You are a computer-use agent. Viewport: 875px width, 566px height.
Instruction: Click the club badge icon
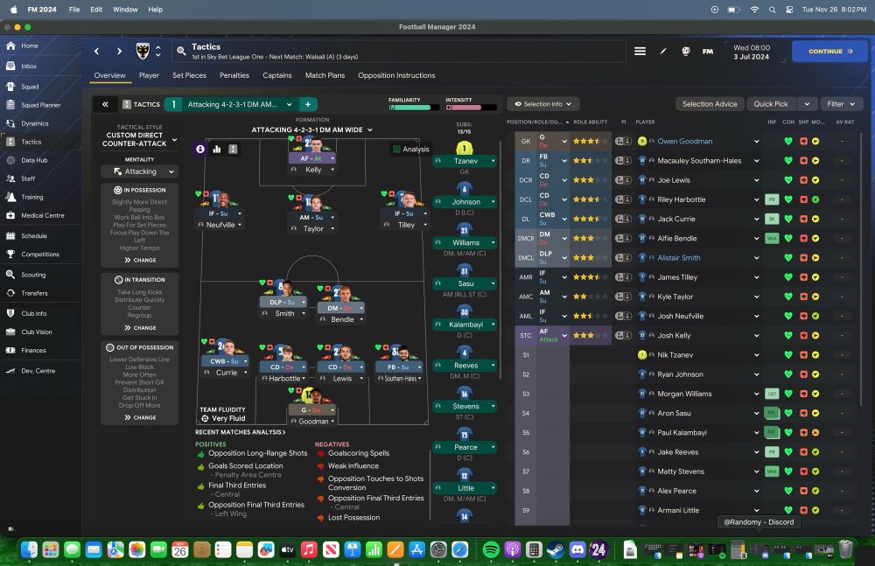point(143,52)
